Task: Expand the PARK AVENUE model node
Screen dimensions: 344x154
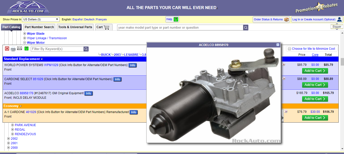Action: click(13, 125)
